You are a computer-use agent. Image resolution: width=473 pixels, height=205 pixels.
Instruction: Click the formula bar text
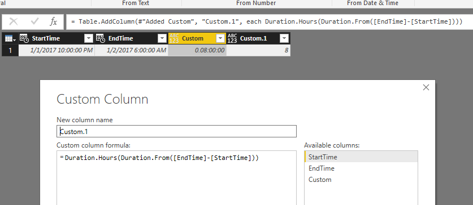tap(266, 21)
